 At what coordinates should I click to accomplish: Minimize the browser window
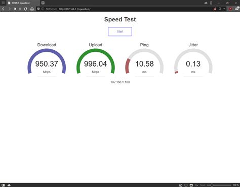219,3
